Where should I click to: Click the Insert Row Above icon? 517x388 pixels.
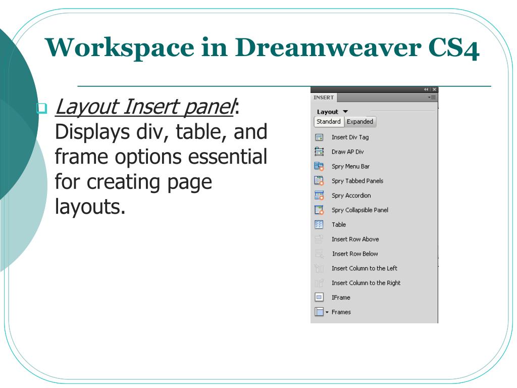click(x=319, y=239)
